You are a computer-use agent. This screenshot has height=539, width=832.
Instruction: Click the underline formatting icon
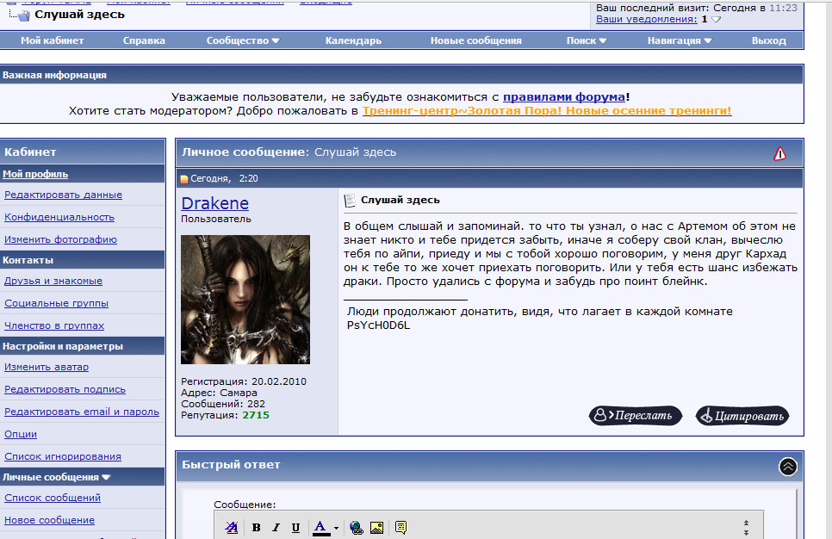pyautogui.click(x=295, y=528)
